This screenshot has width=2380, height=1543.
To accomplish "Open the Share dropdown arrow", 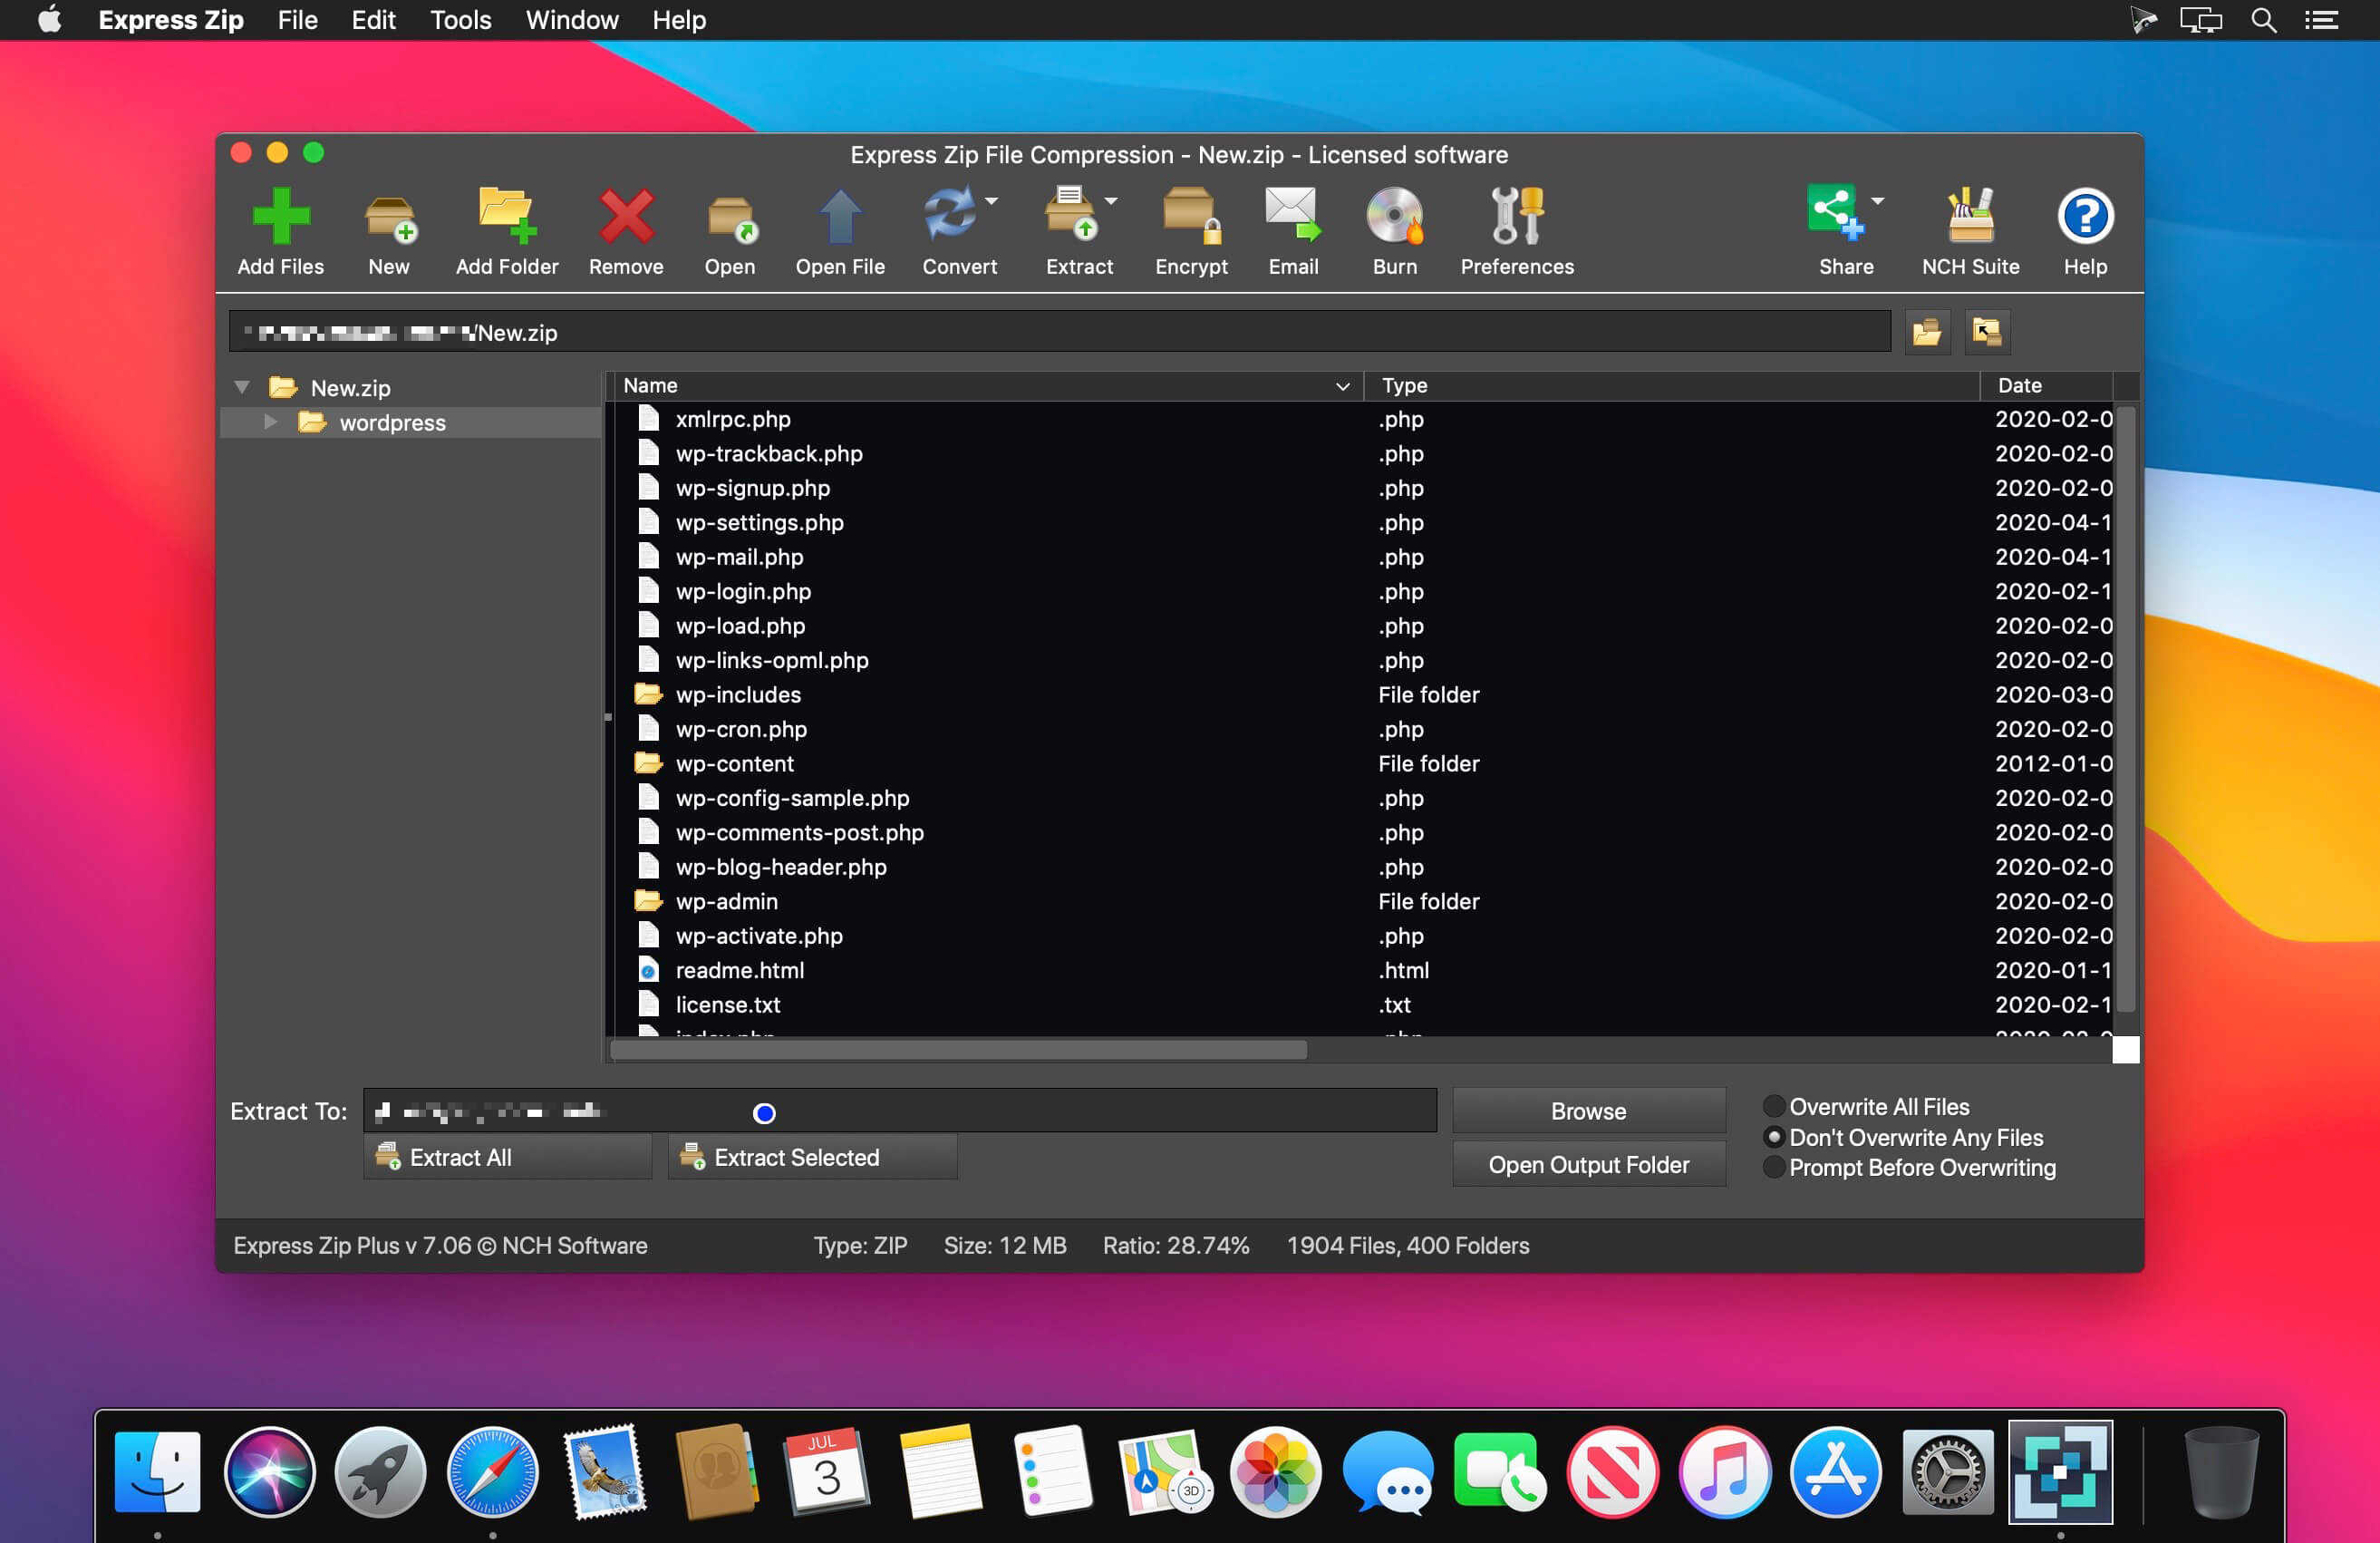I will click(x=1877, y=201).
